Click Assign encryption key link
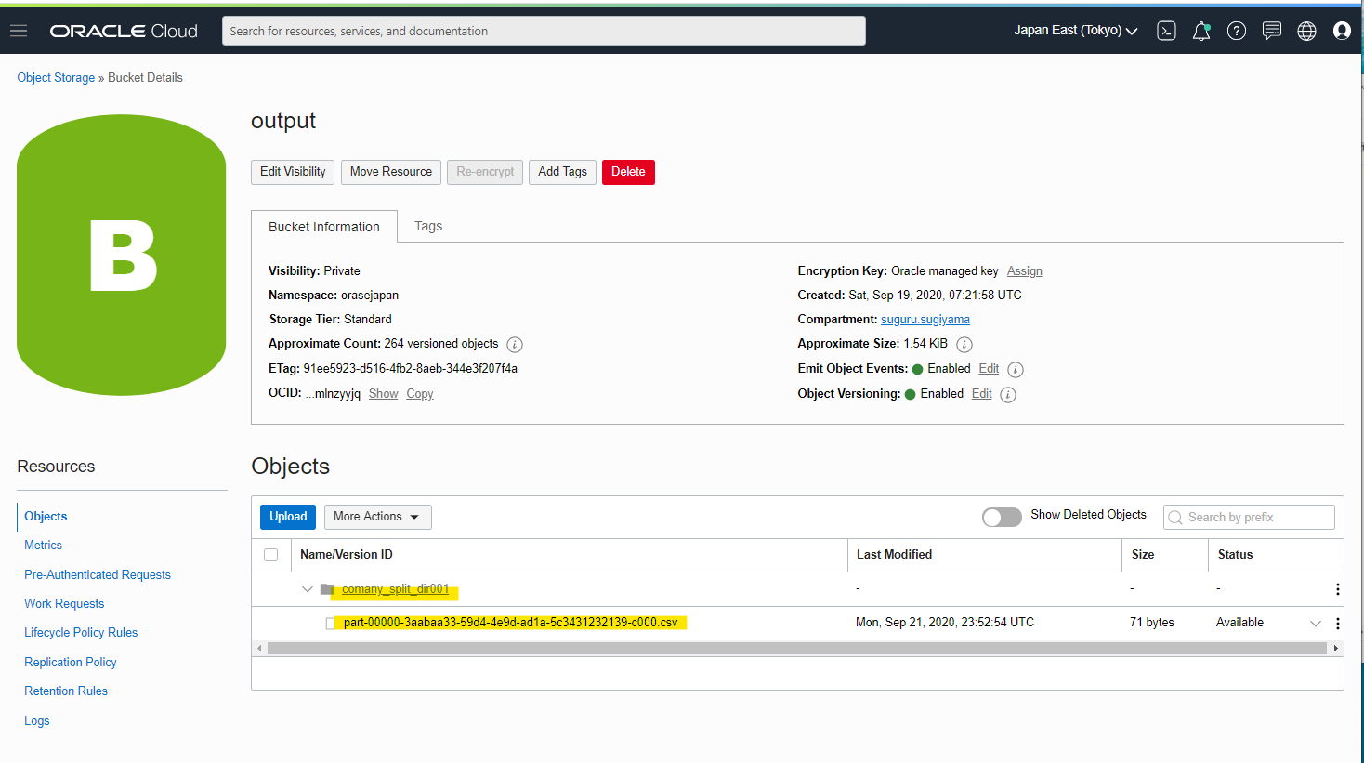The image size is (1364, 763). 1025,271
